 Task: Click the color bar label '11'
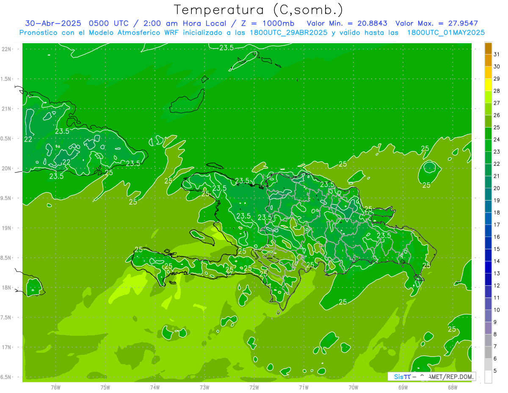pyautogui.click(x=497, y=298)
